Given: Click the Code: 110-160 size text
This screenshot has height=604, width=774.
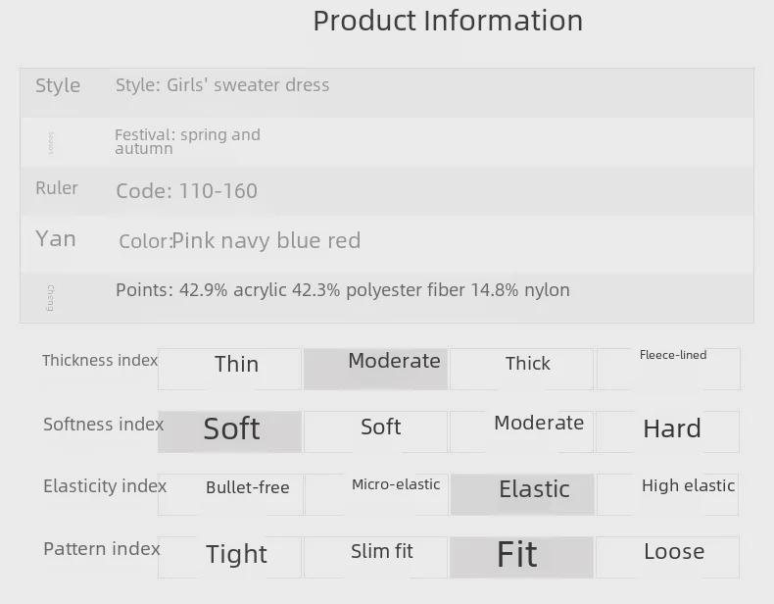Looking at the screenshot, I should coord(186,191).
